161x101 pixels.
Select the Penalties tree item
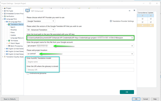[x=14, y=30]
